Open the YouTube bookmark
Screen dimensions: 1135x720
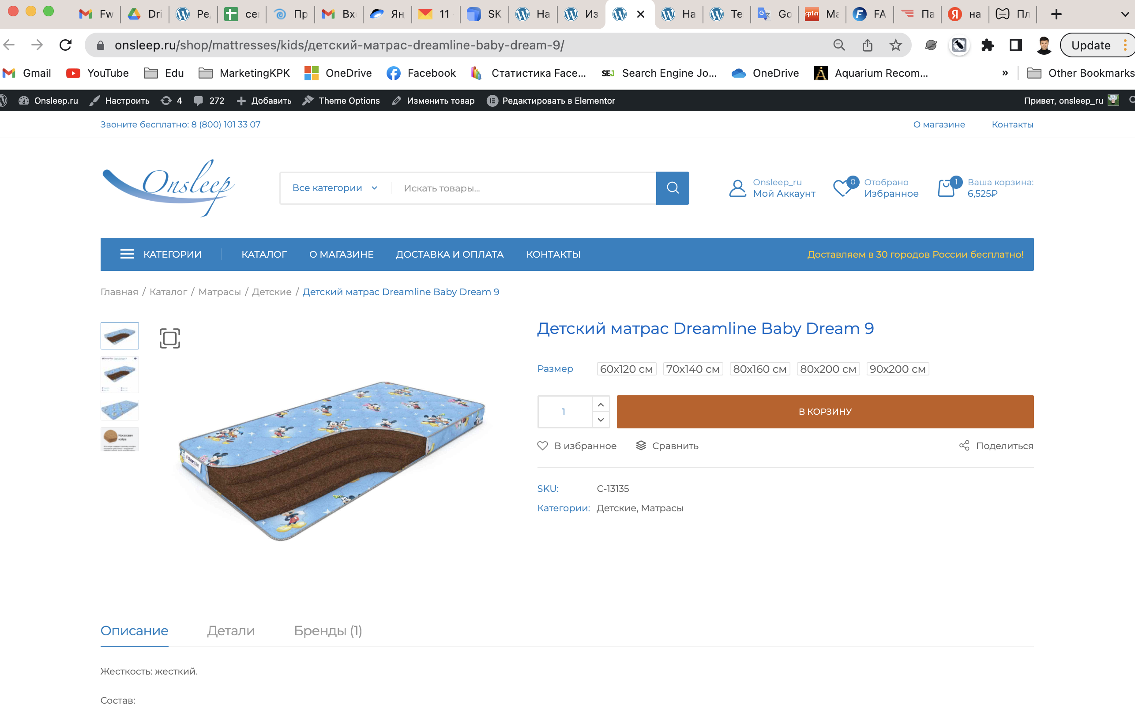pyautogui.click(x=97, y=73)
